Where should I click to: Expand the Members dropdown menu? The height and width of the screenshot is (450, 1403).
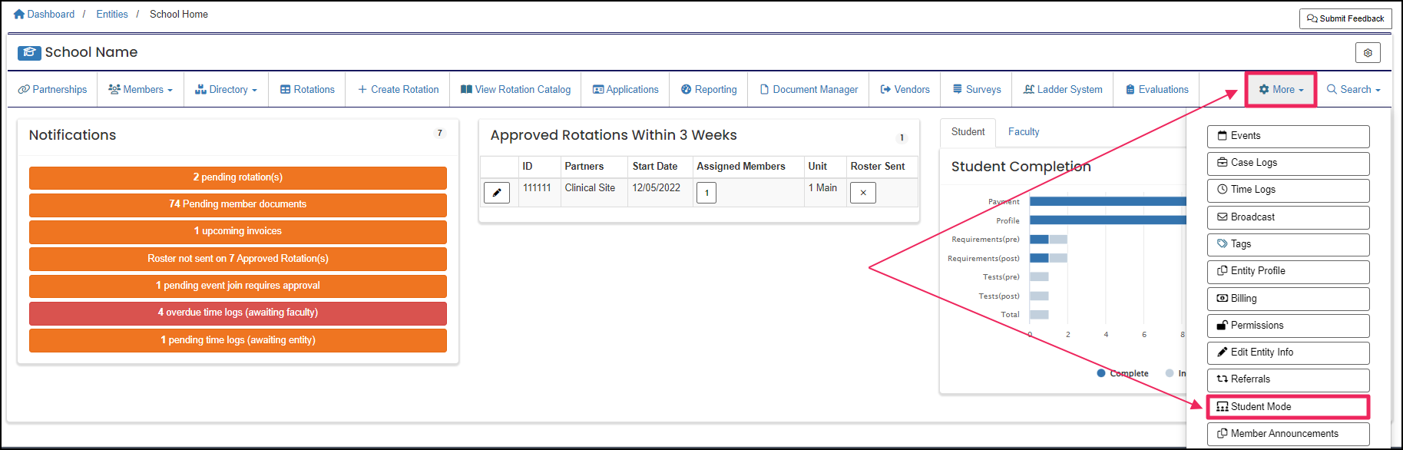point(141,89)
